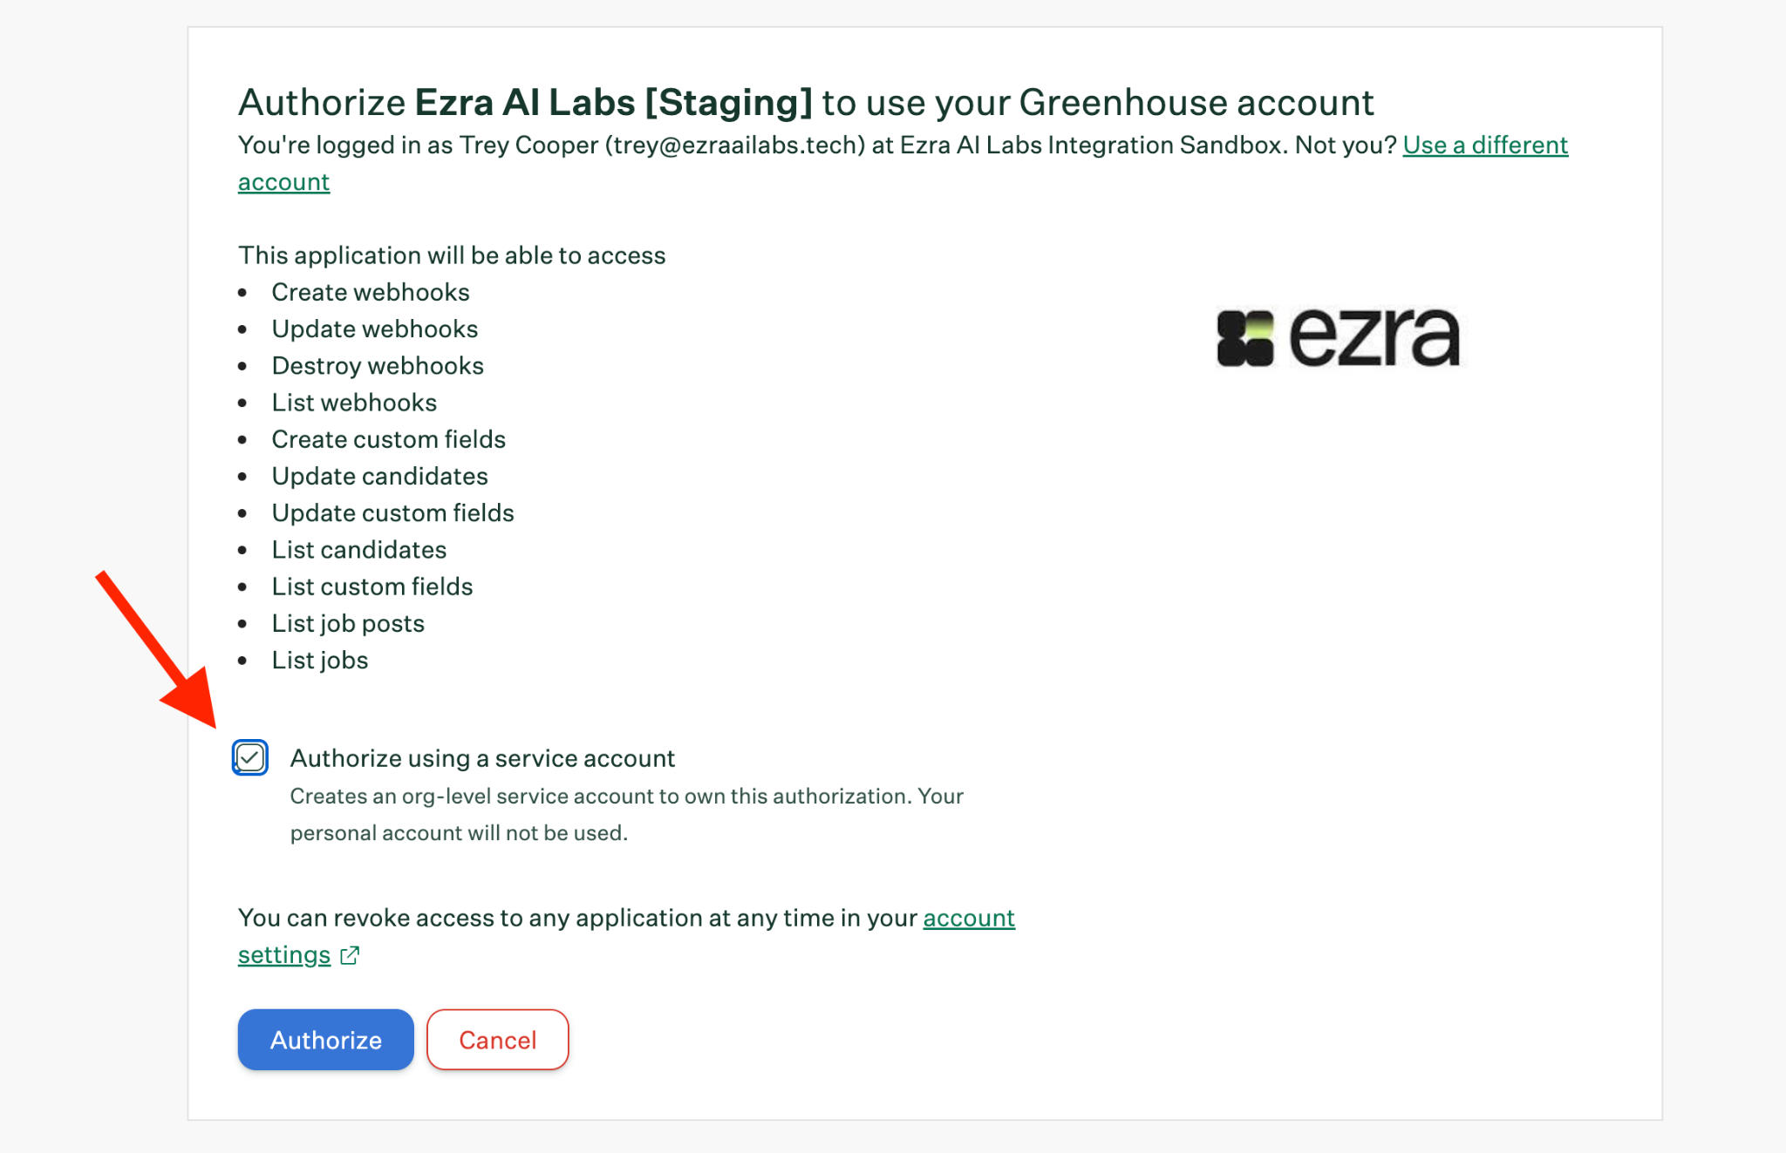Viewport: 1786px width, 1153px height.
Task: Click the external link icon beside settings
Action: (350, 955)
